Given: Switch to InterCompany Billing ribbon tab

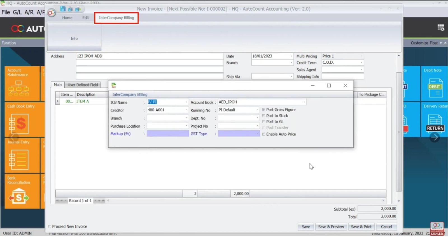Looking at the screenshot, I should 116,18.
